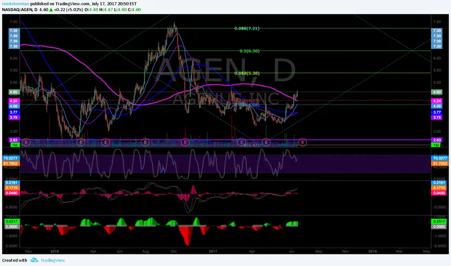The height and width of the screenshot is (266, 451).
Task: Click the earliest earnings E marker by the left scale
Action: coord(26,142)
